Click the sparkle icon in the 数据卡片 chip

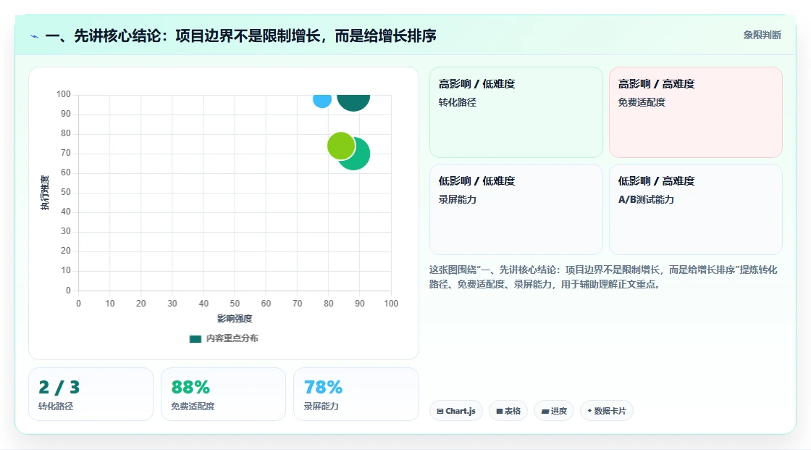[589, 411]
